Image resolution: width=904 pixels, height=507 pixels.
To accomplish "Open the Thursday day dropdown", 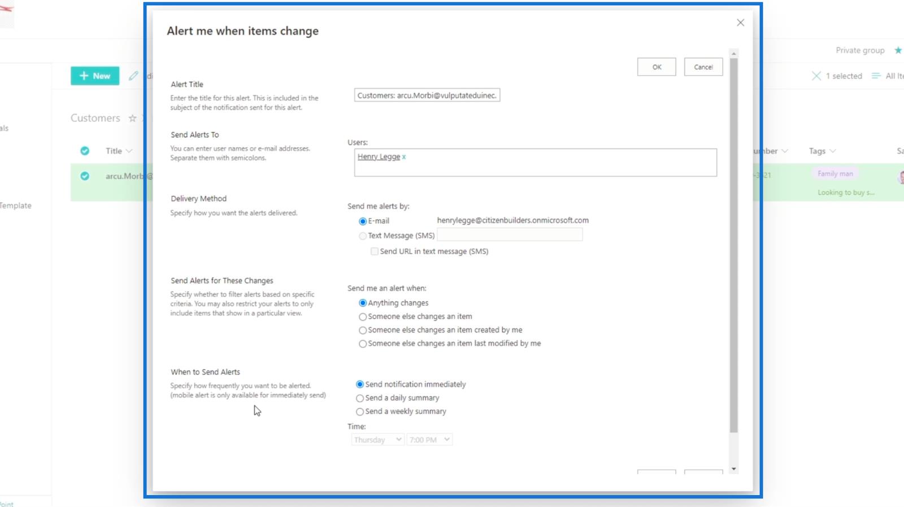I will (377, 440).
